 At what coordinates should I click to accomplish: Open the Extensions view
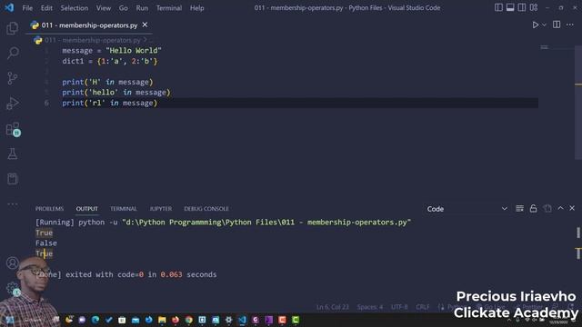pos(13,129)
